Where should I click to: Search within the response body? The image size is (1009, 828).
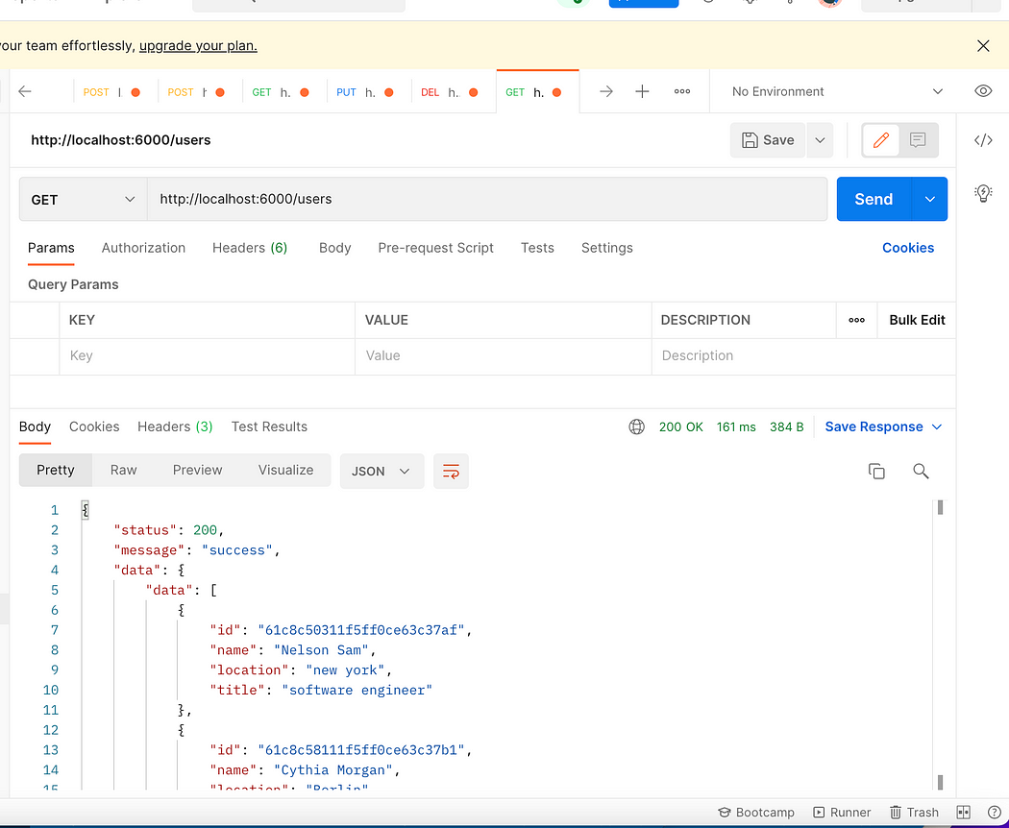click(x=921, y=471)
